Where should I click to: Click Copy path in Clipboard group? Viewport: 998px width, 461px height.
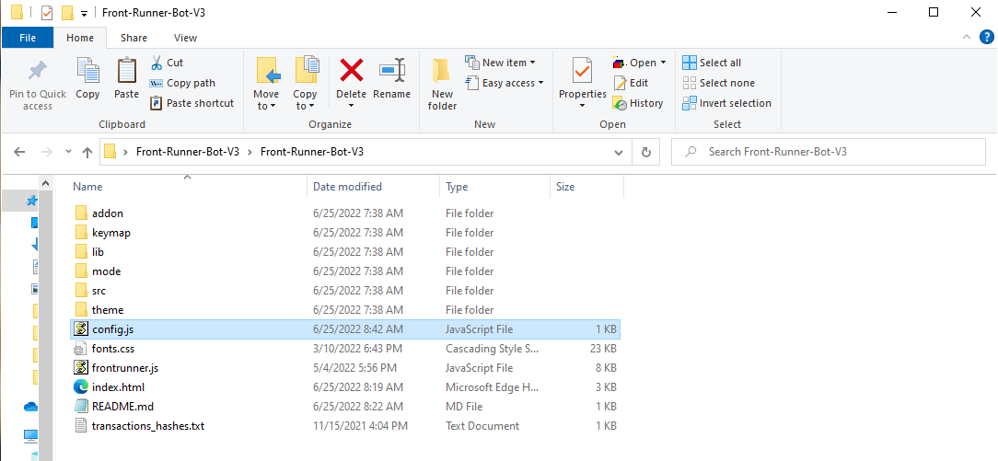tap(182, 83)
